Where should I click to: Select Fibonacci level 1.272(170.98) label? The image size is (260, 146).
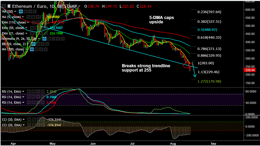(x=209, y=81)
